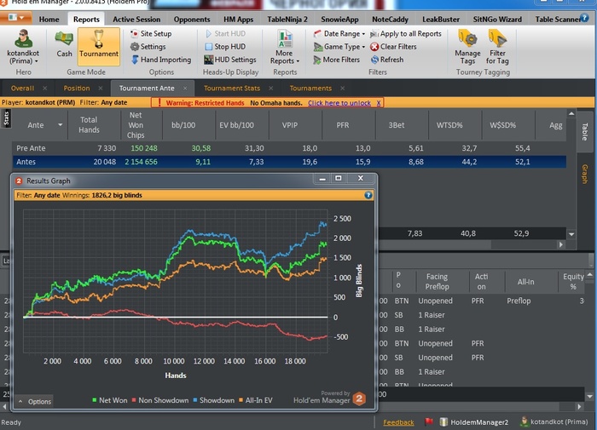This screenshot has height=430, width=597.
Task: Click Start HUD
Action: tap(225, 33)
